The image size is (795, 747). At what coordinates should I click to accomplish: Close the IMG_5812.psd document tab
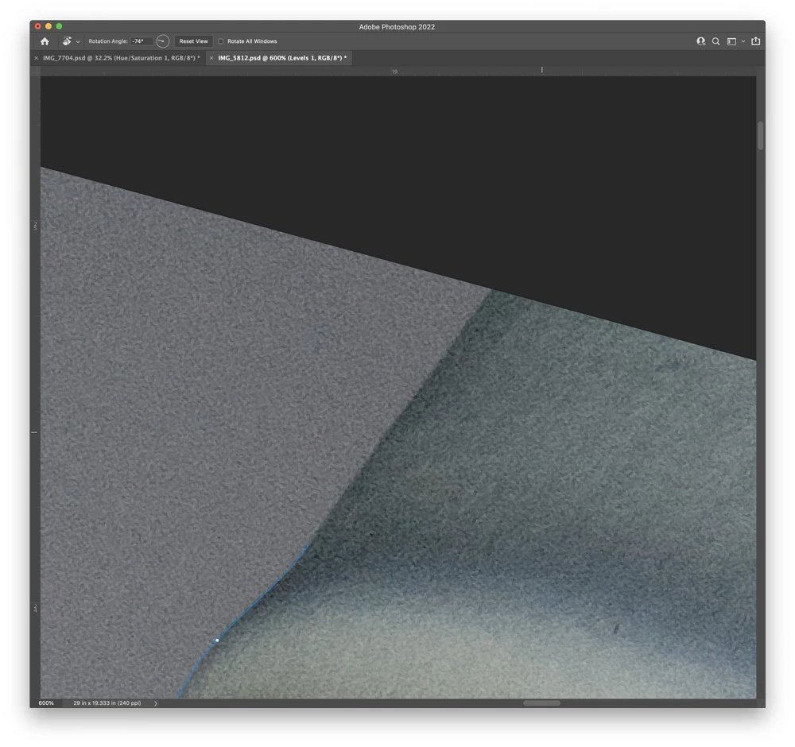[211, 58]
